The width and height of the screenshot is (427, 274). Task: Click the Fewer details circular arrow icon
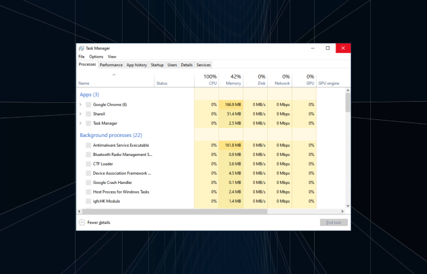click(82, 222)
